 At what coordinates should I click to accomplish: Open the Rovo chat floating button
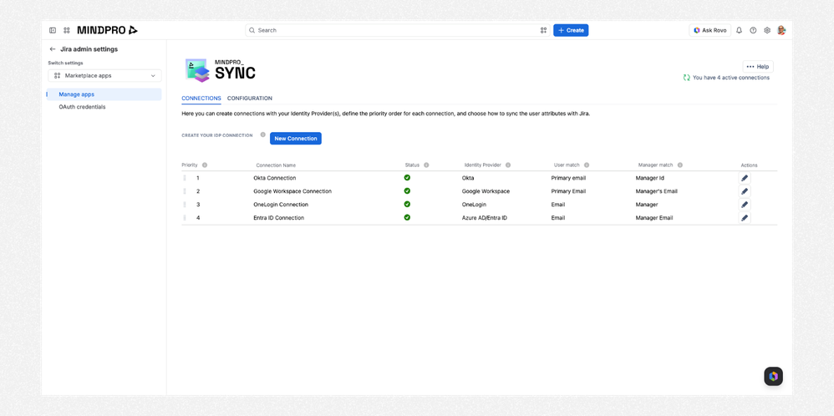(x=773, y=376)
